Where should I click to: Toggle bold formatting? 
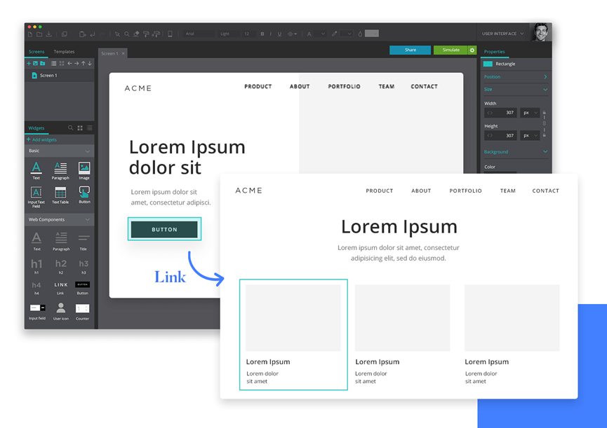tap(262, 34)
